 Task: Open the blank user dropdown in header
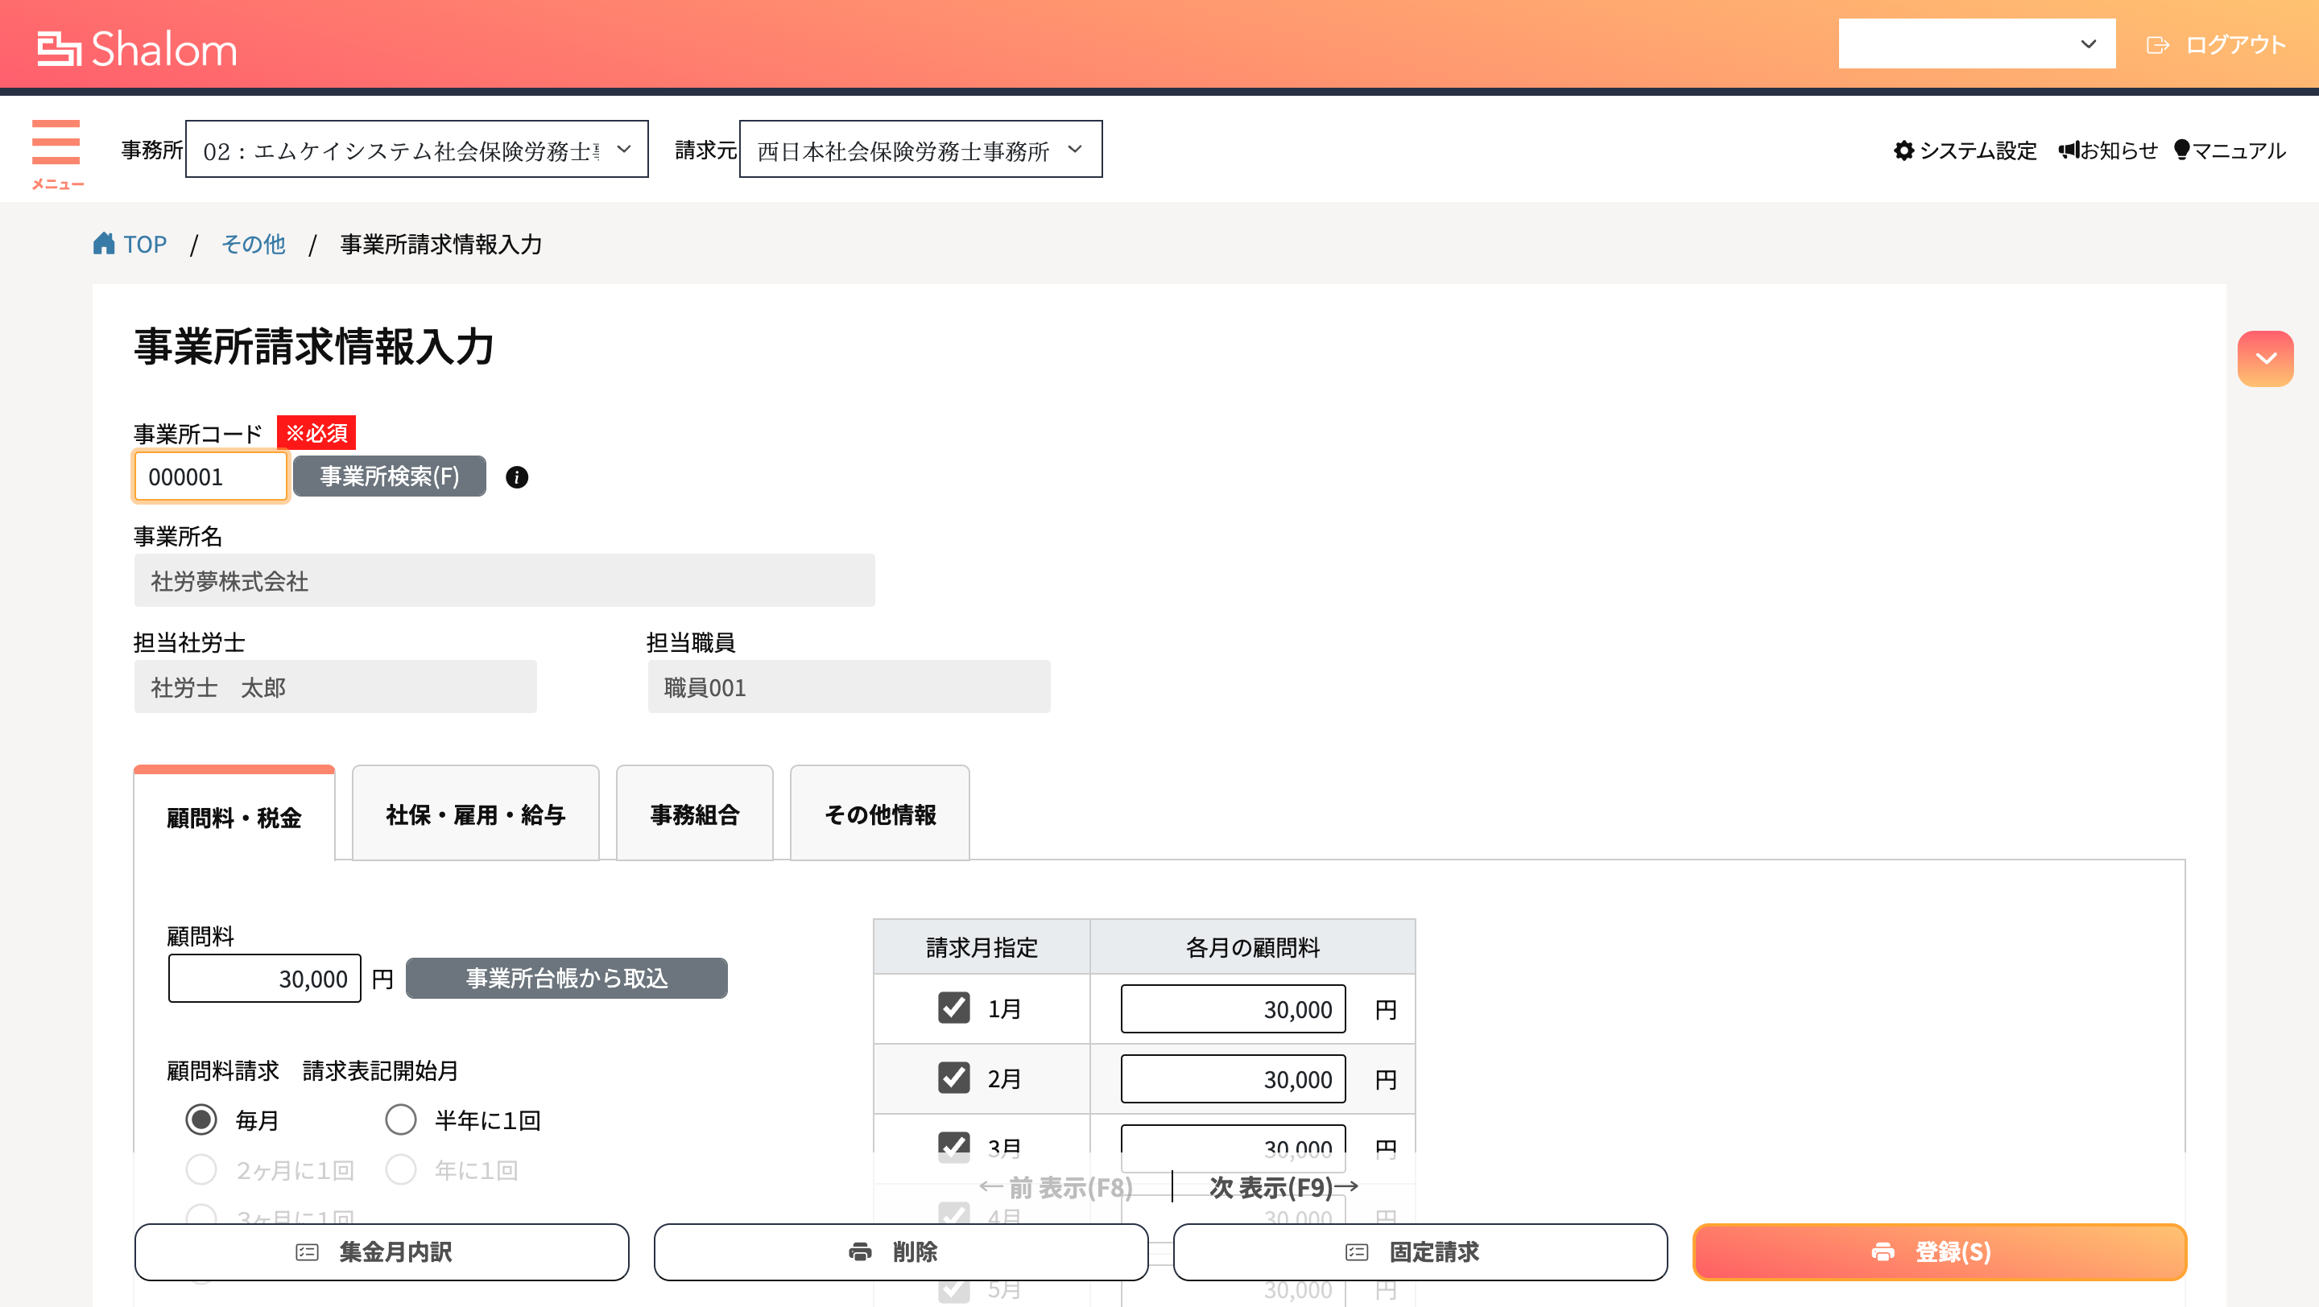[x=1977, y=43]
